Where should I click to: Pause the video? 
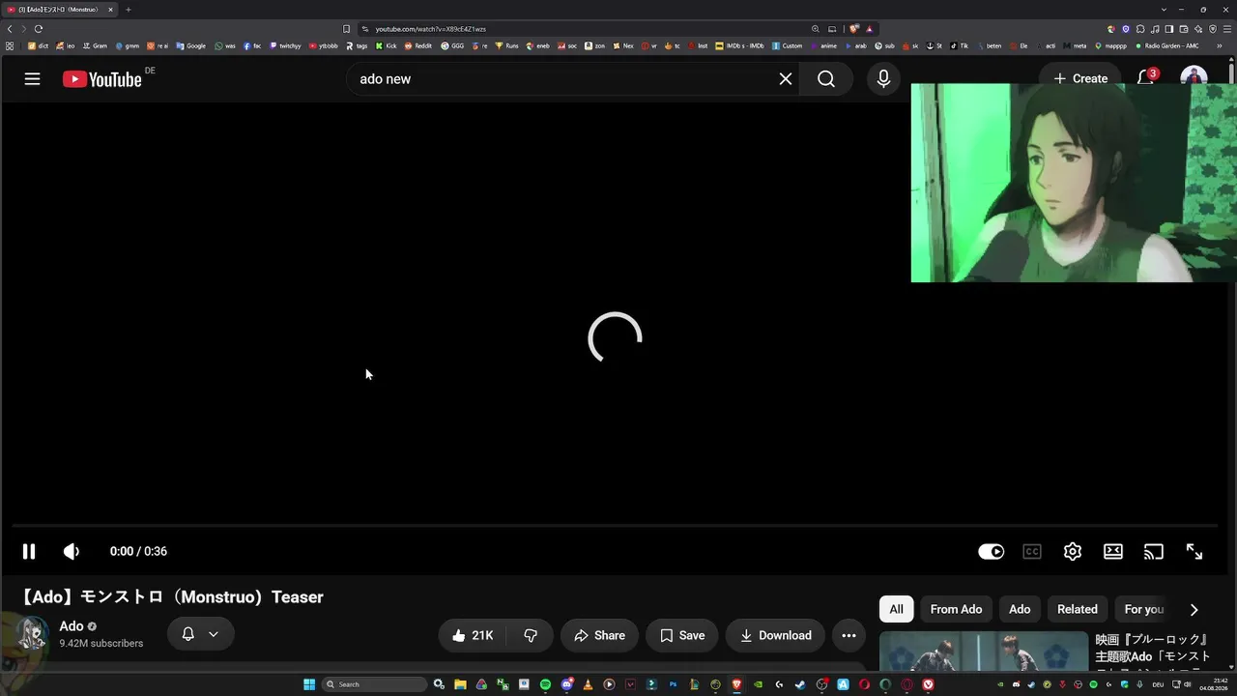(29, 551)
